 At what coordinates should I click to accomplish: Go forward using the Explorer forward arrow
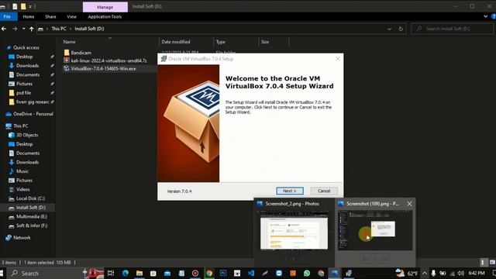pyautogui.click(x=15, y=29)
